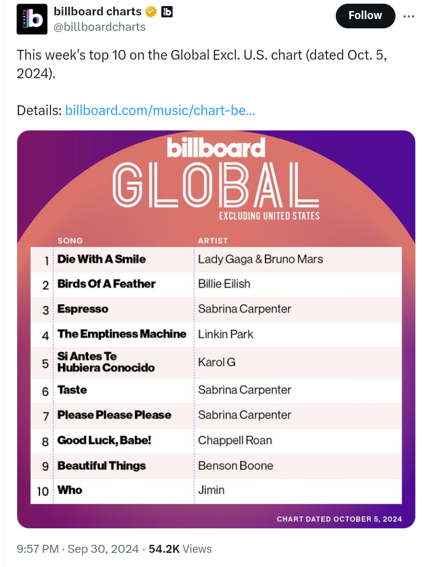This screenshot has width=422, height=567.
Task: Open the billboard.com chart details link
Action: click(160, 110)
